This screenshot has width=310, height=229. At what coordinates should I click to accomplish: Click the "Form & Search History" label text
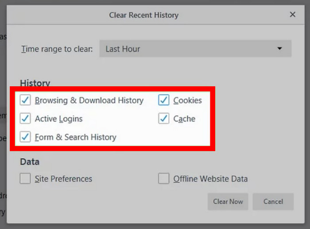pyautogui.click(x=75, y=137)
